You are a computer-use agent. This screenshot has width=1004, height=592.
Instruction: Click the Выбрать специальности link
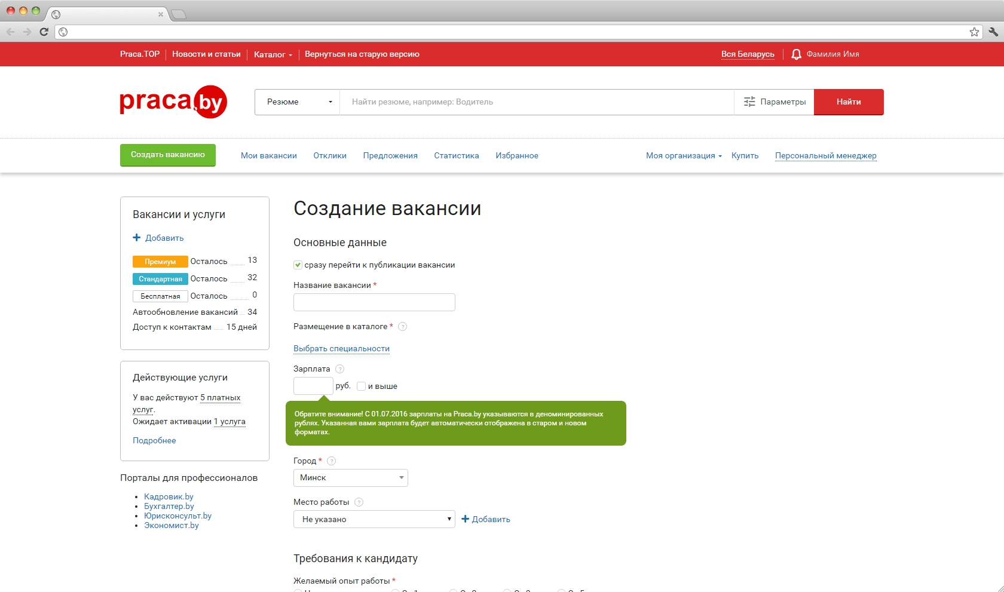(x=341, y=349)
